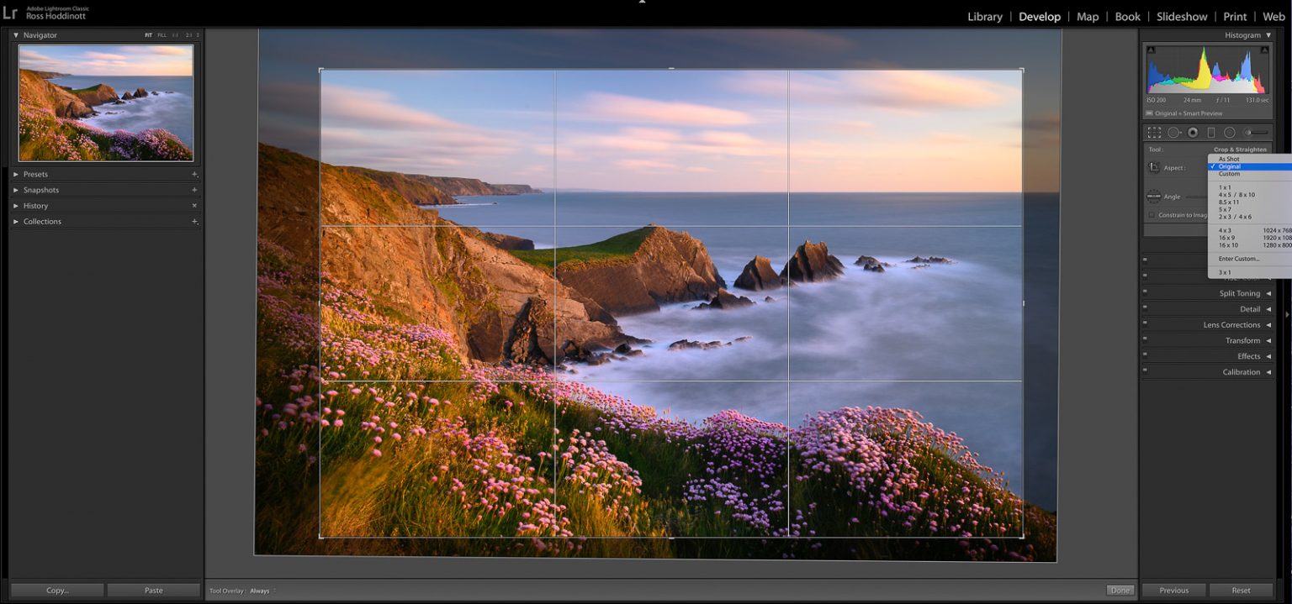Viewport: 1292px width, 604px height.
Task: Select the Graduated Filter tool
Action: click(1211, 132)
